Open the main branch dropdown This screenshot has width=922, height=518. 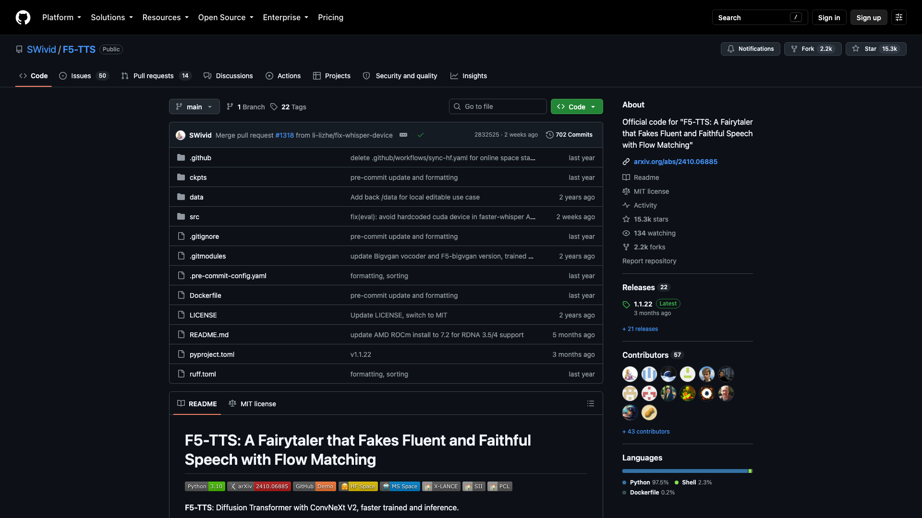click(x=194, y=106)
